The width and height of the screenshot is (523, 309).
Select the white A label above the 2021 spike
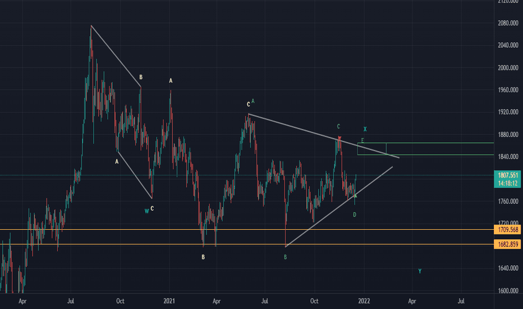click(171, 80)
